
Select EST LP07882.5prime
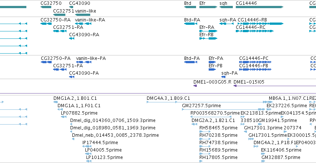pos(64,117)
